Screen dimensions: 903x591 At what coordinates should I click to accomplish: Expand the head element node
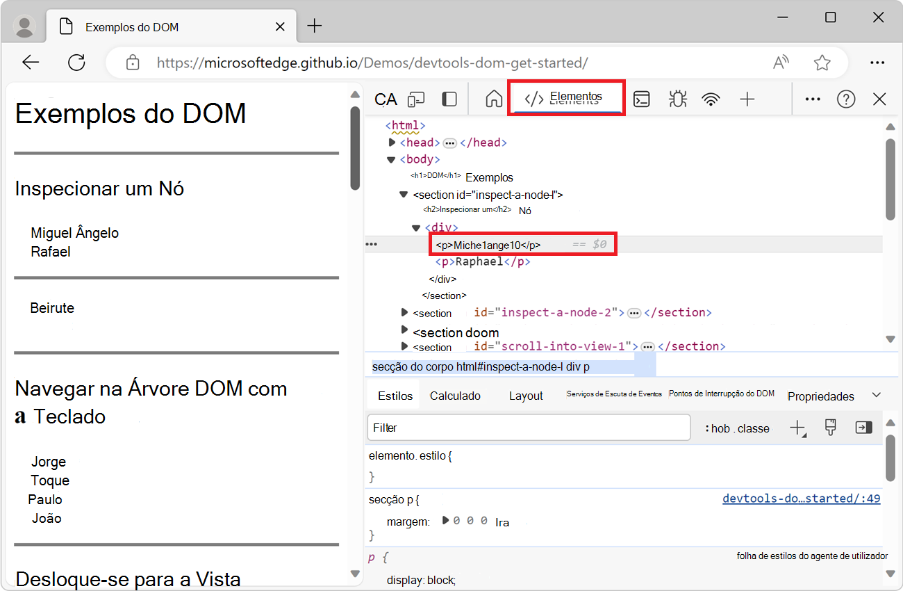coord(392,143)
